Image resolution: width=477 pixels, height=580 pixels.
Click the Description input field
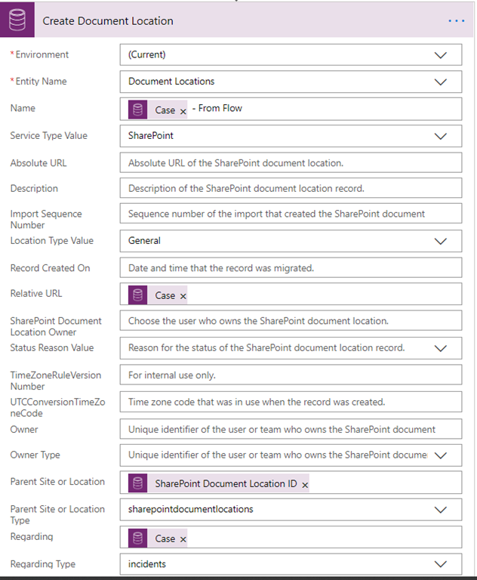291,188
